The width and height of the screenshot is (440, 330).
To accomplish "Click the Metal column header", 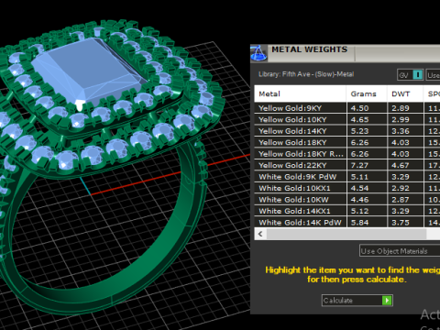I will [301, 93].
